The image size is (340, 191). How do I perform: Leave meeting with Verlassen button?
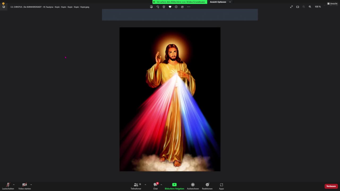331,186
